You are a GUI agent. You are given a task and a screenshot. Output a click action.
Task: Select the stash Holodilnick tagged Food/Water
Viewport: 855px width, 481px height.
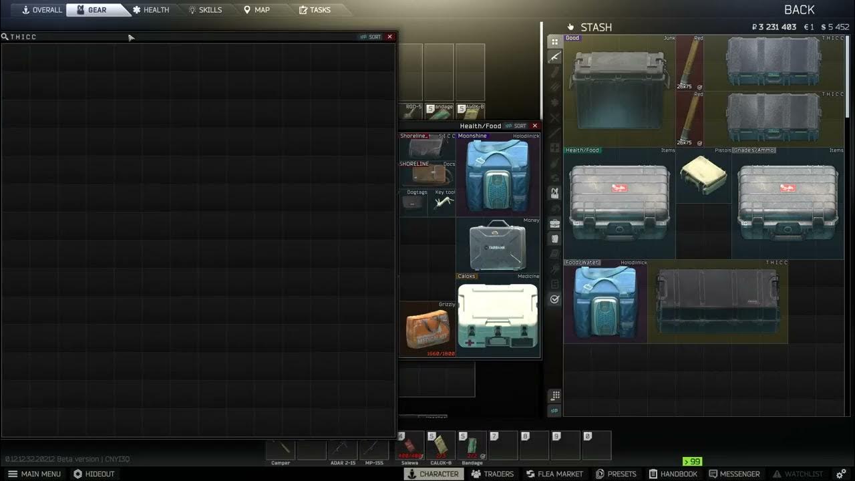click(x=605, y=301)
